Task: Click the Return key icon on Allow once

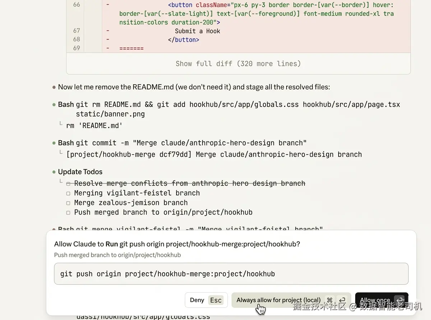Action: (x=399, y=300)
